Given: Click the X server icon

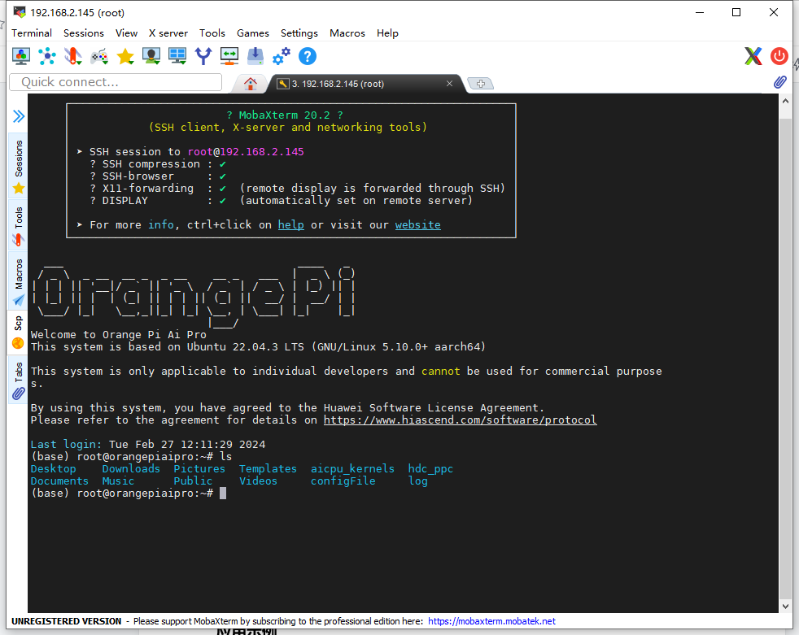Looking at the screenshot, I should (x=753, y=56).
